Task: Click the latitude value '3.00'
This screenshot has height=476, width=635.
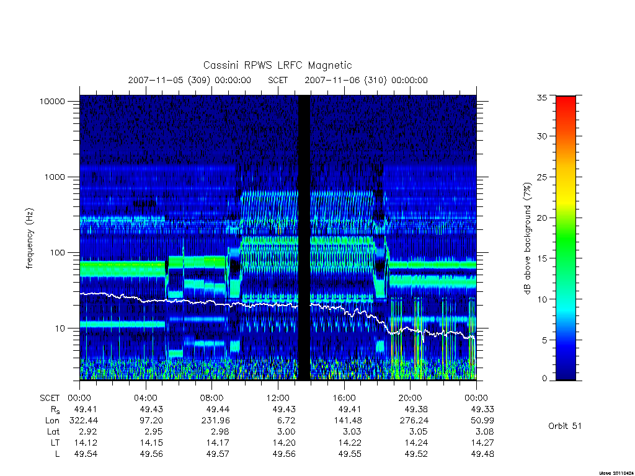Action: [286, 432]
